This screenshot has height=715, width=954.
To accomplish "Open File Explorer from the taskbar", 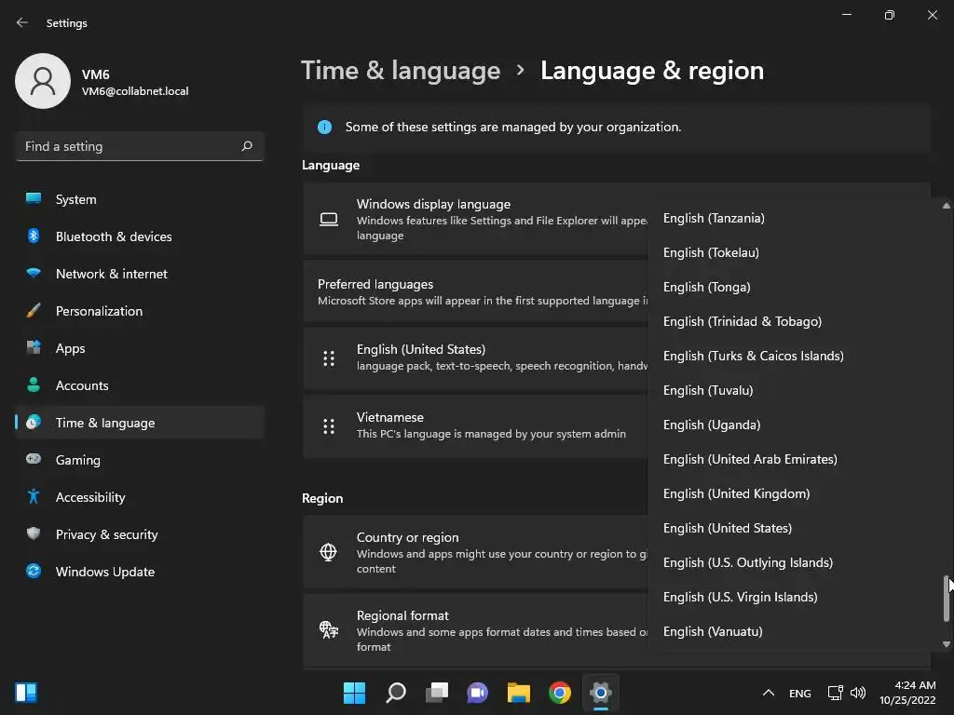I will [x=519, y=693].
